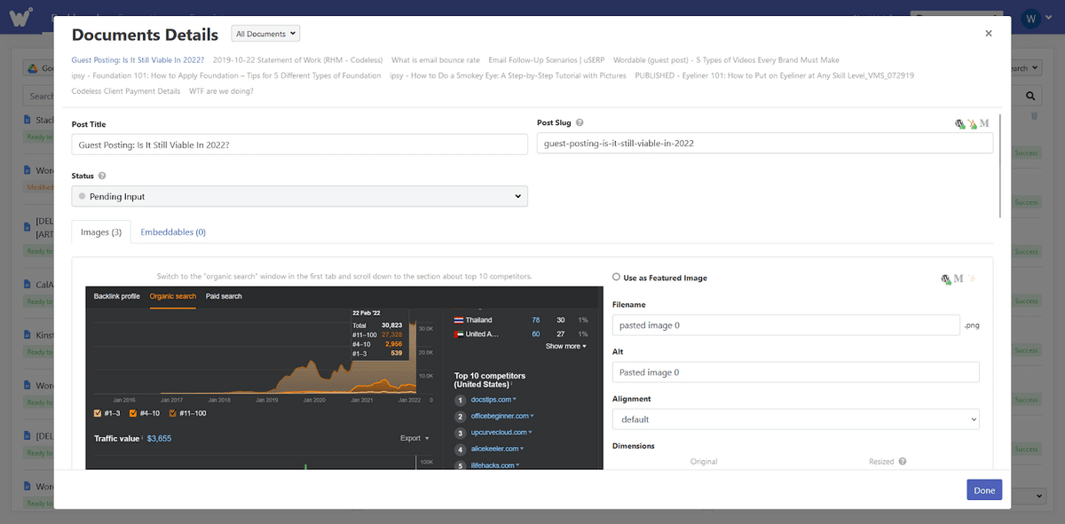Open '2019-10-22 Statement of Work (RHM - Codeless)' document
1065x524 pixels.
pos(298,60)
